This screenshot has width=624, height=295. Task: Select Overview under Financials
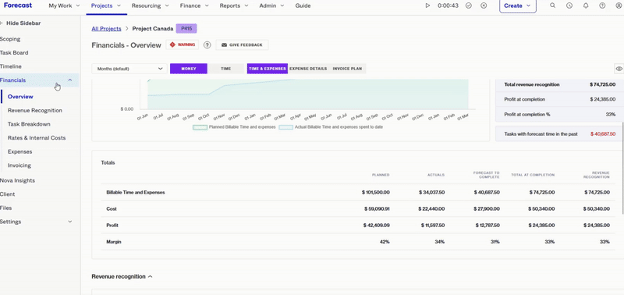point(20,97)
